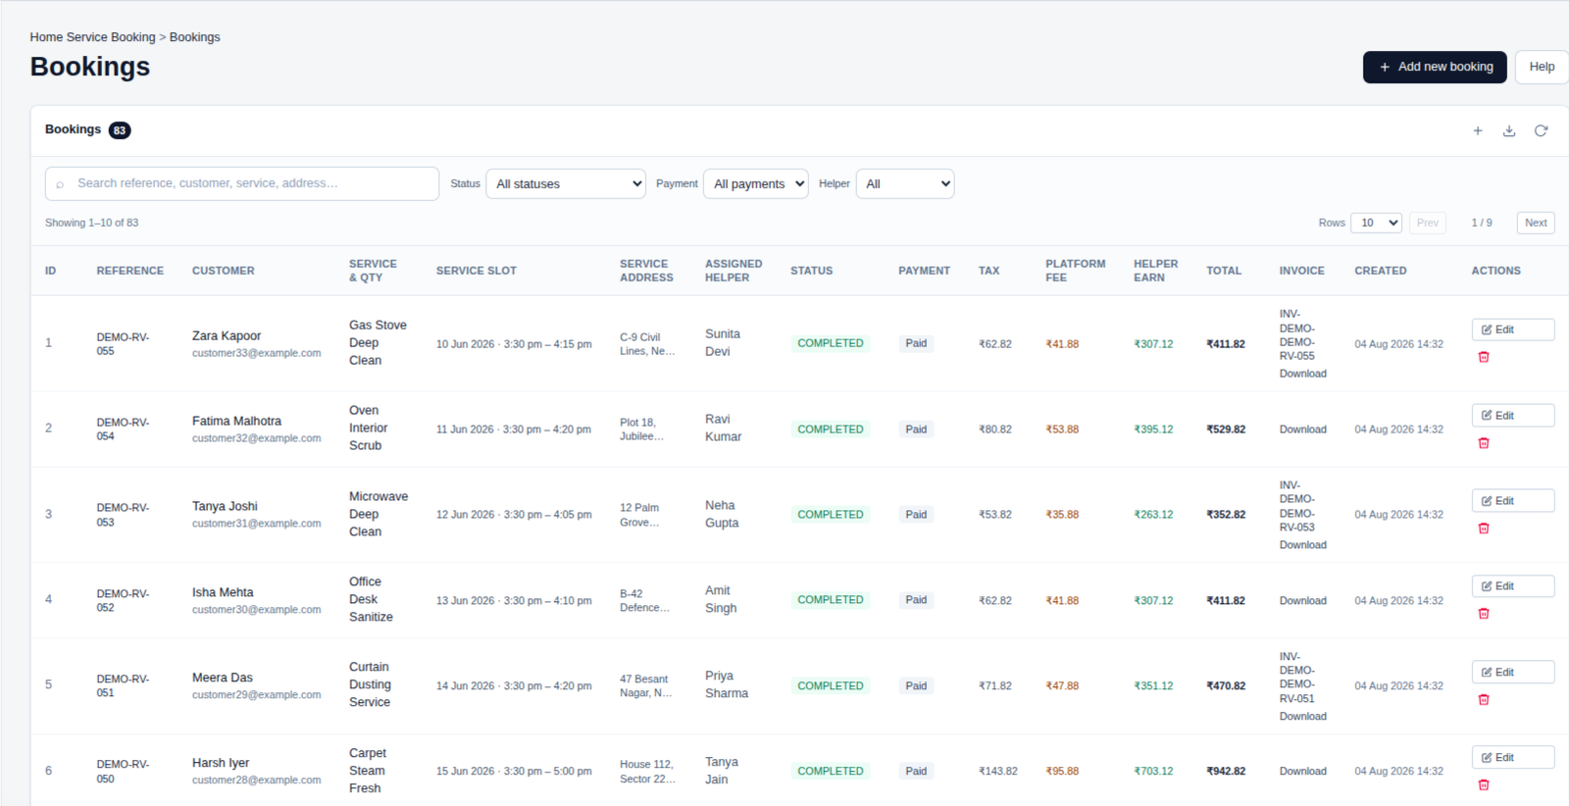Expand the Helper filter dropdown

click(x=905, y=183)
